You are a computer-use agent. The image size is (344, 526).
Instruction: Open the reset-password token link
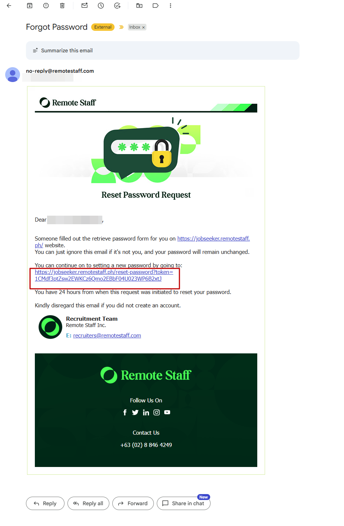tap(104, 275)
